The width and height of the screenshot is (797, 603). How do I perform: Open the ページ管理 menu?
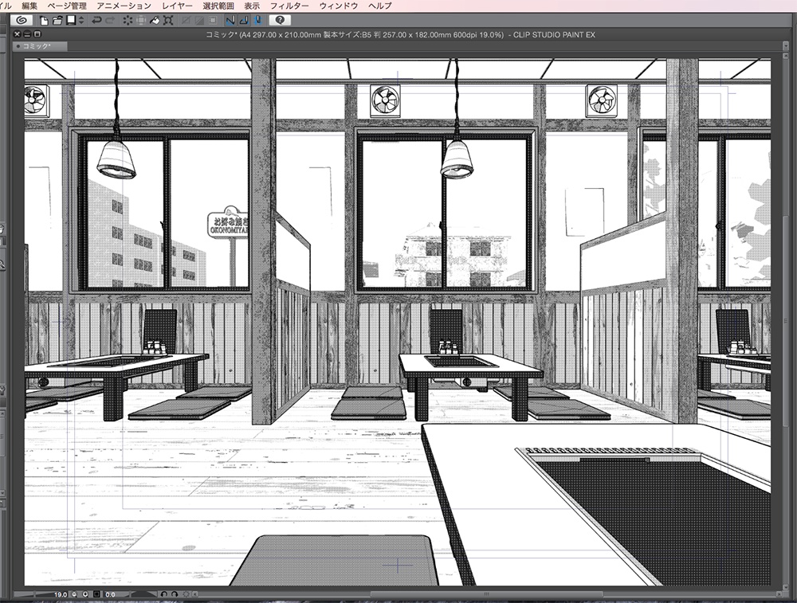coord(67,6)
